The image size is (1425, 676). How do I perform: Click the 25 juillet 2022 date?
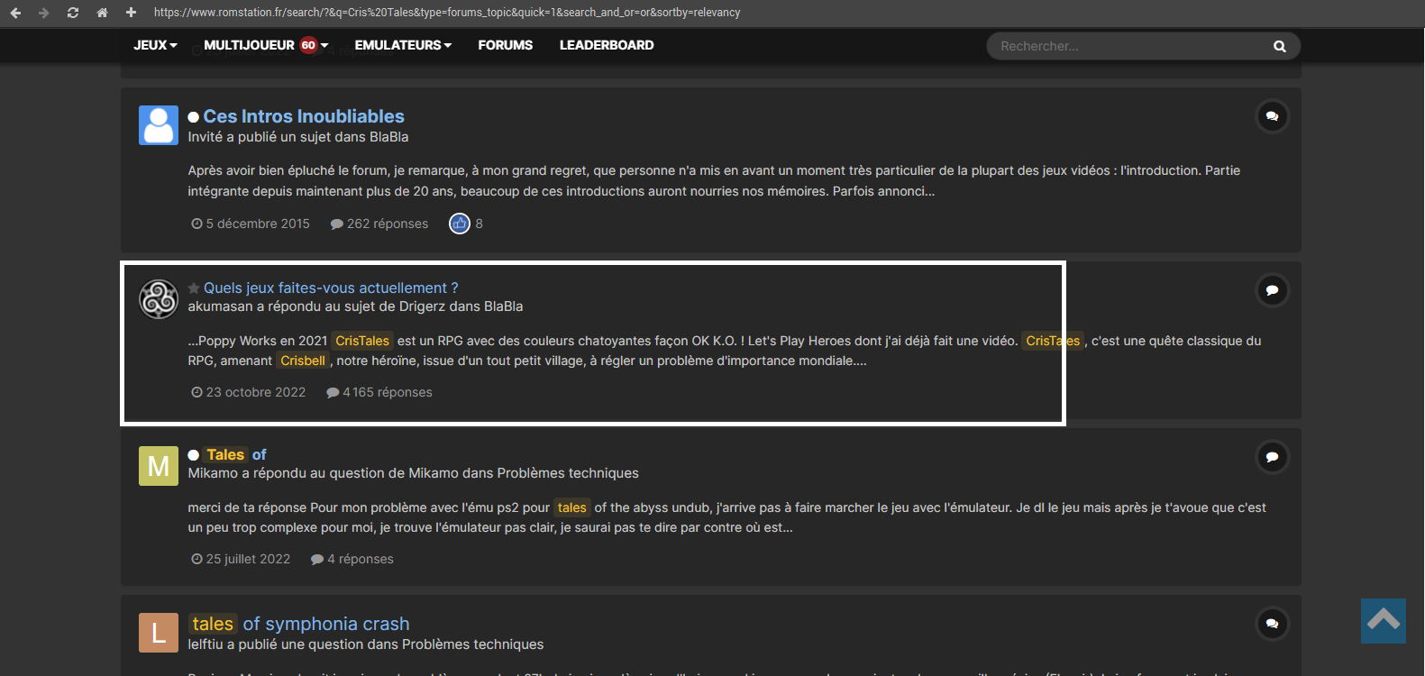pos(249,559)
